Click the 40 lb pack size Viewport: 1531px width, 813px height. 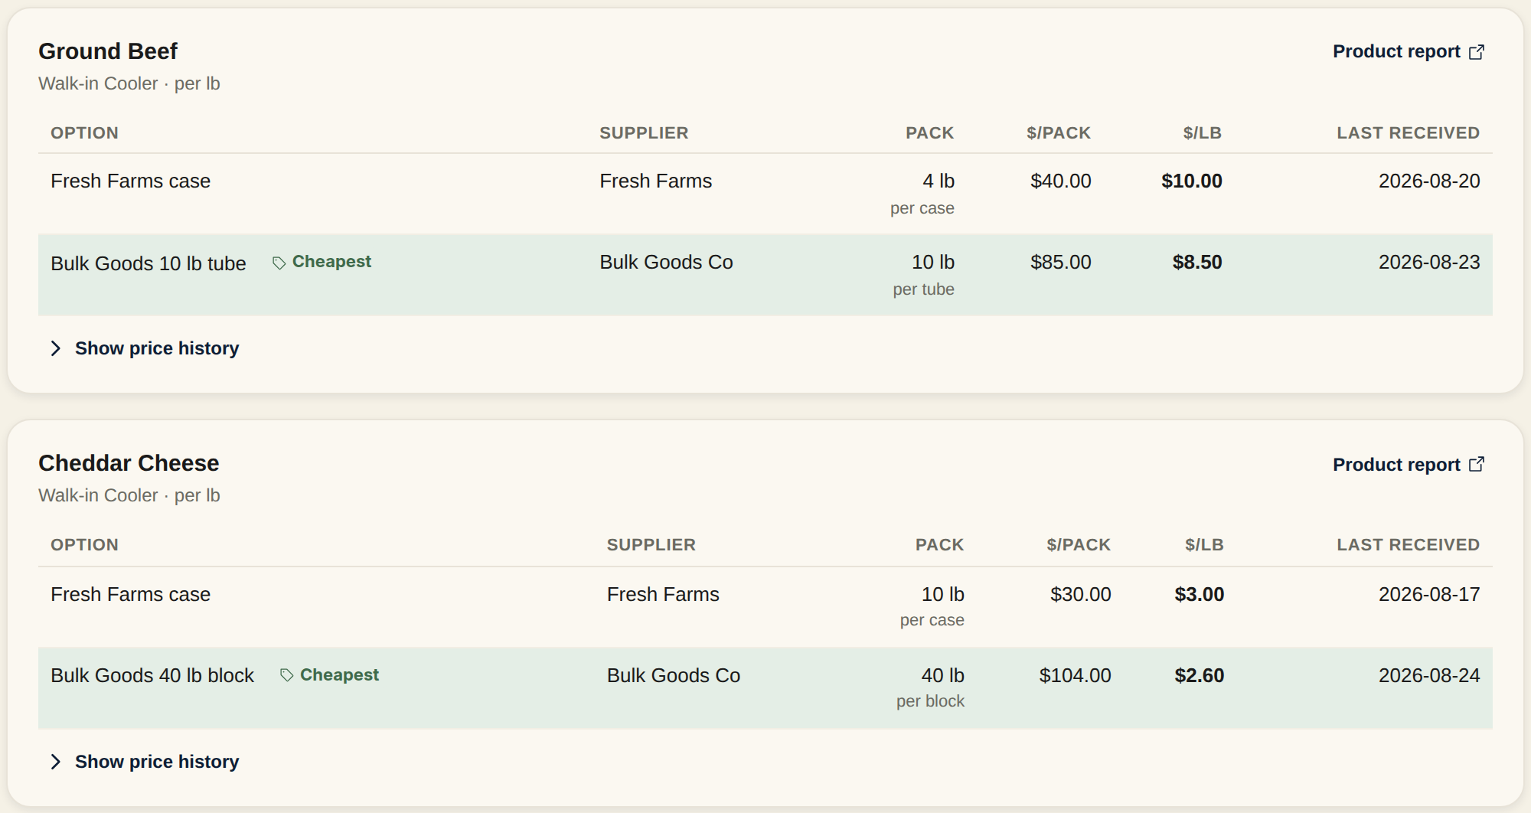click(943, 676)
